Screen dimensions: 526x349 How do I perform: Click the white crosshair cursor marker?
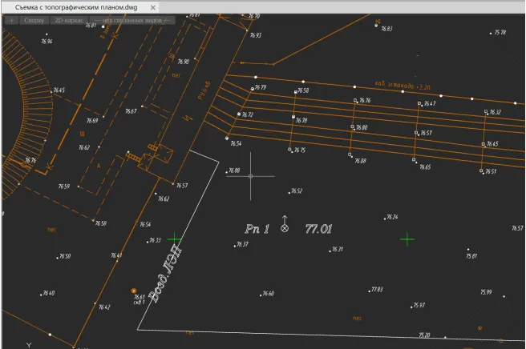click(251, 176)
